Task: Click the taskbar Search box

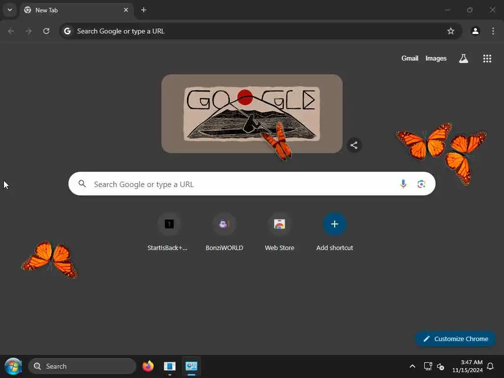Action: tap(82, 366)
